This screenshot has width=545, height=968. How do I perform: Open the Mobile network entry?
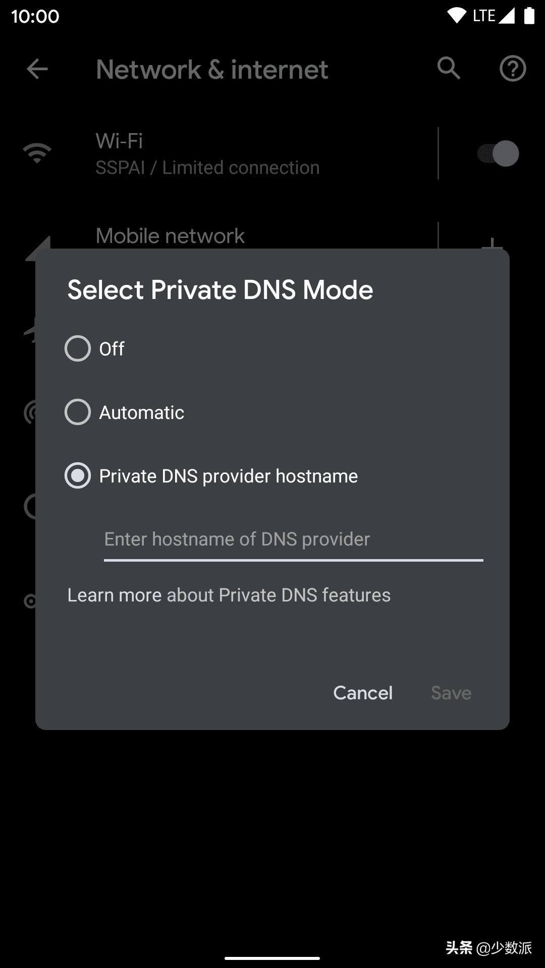click(x=170, y=236)
